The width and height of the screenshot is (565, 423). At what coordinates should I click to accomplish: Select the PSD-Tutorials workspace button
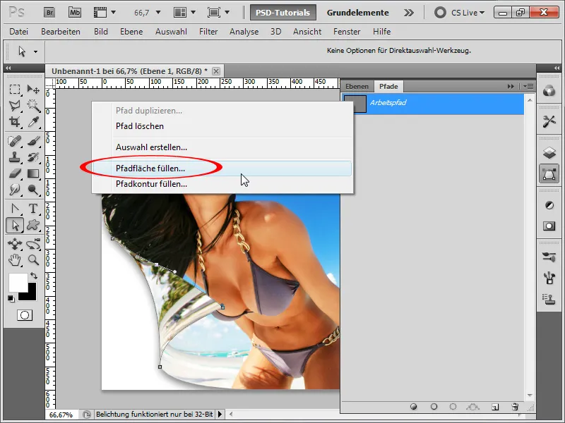[x=283, y=13]
